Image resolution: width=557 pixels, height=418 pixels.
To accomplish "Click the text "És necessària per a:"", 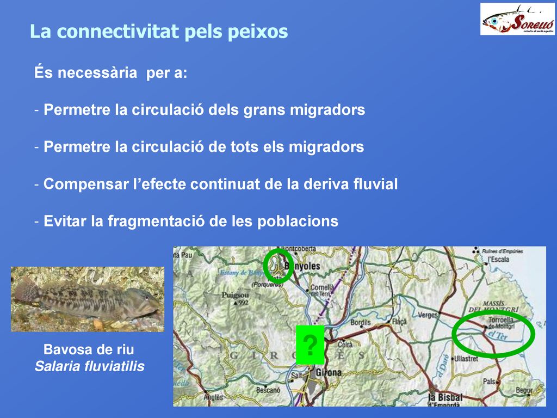I will pyautogui.click(x=110, y=72).
